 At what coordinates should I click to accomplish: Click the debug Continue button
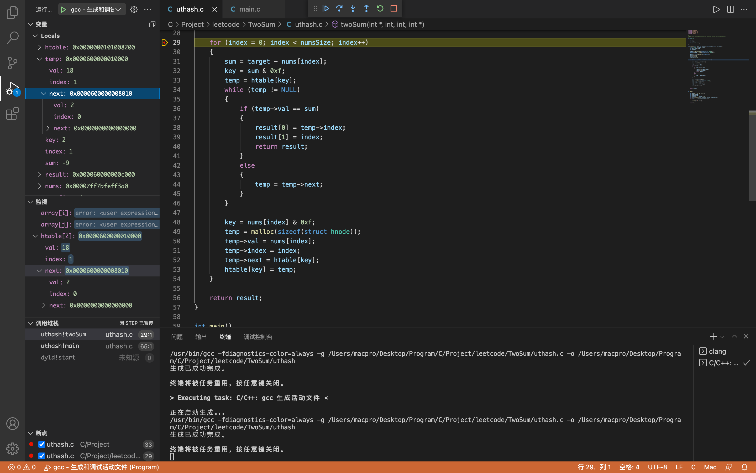click(325, 9)
